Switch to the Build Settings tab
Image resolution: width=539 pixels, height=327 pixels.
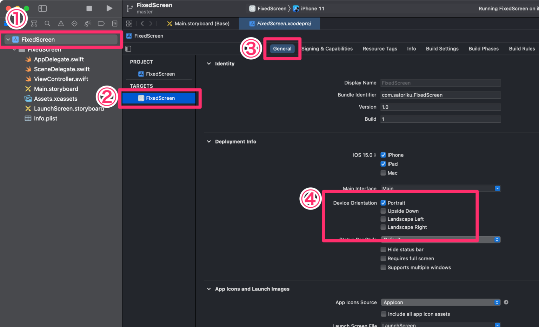pyautogui.click(x=442, y=49)
